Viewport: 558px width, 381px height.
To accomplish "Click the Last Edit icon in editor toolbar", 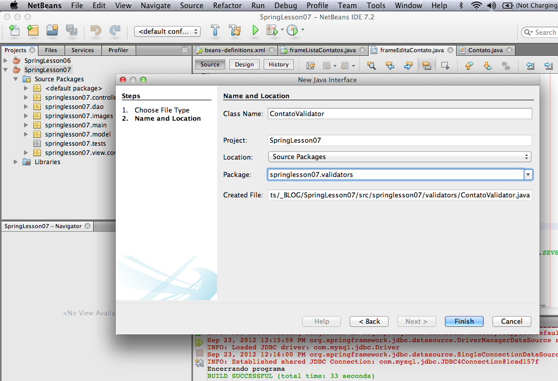I will point(311,65).
